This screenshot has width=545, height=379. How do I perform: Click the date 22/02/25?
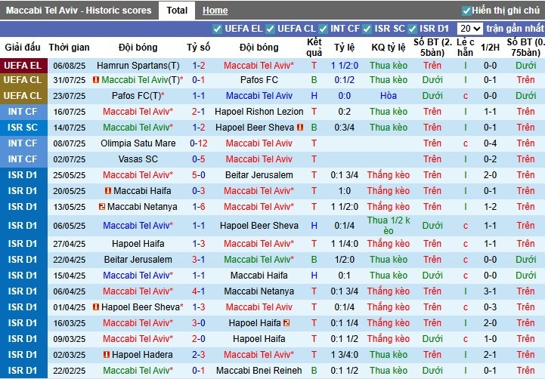70,371
